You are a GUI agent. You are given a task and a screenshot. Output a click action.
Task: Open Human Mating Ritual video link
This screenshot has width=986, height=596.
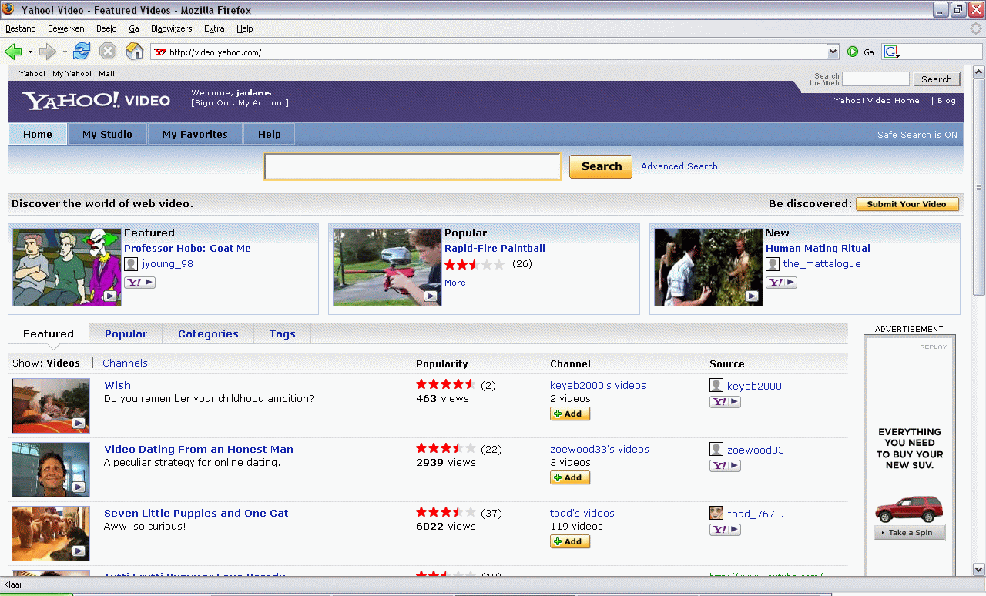(x=818, y=248)
